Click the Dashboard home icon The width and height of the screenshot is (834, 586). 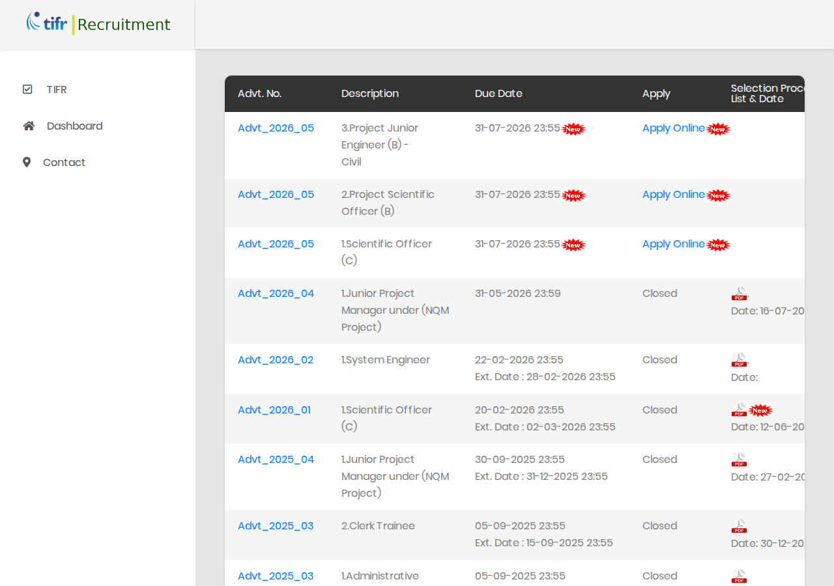coord(29,126)
